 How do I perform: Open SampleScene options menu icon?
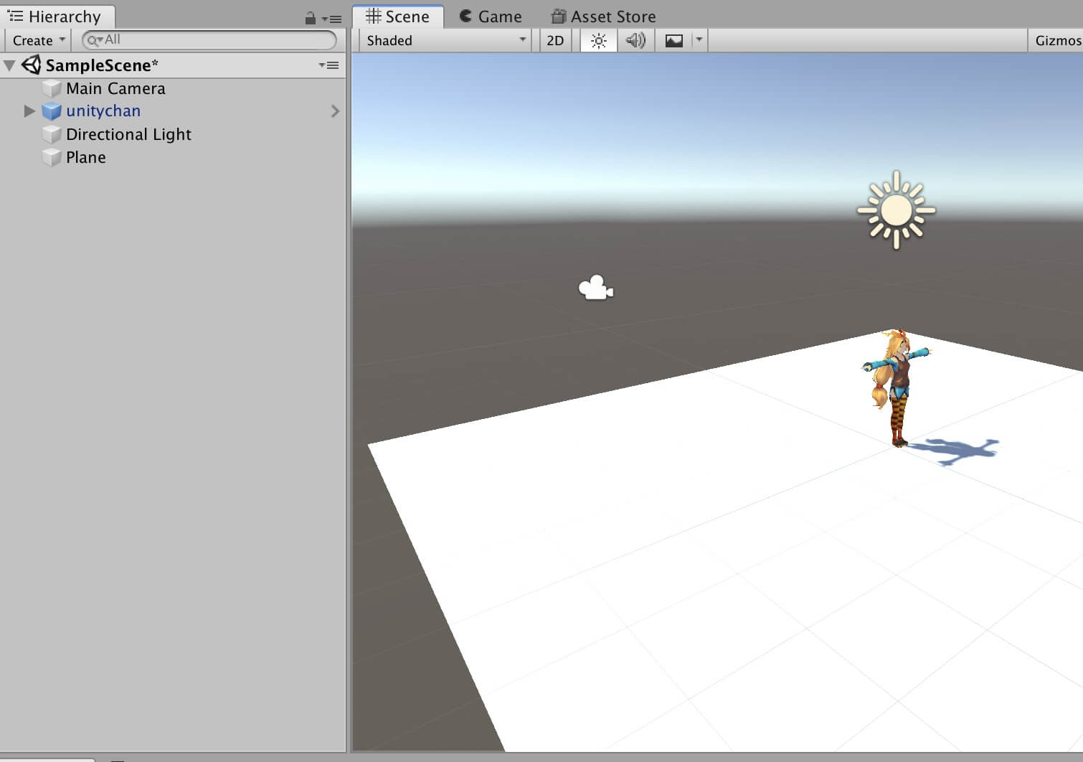328,65
